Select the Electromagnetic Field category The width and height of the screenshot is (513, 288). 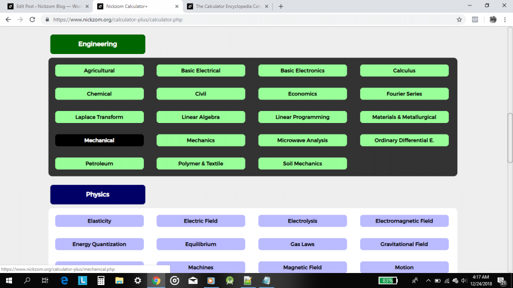pyautogui.click(x=404, y=221)
